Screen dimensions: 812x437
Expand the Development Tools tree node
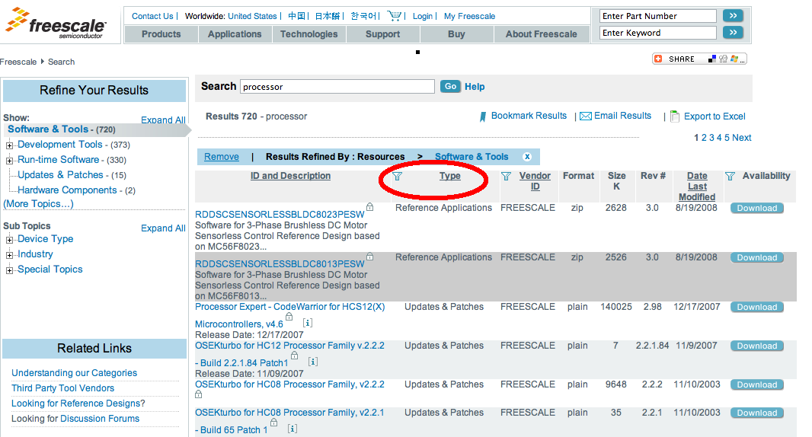(x=9, y=145)
